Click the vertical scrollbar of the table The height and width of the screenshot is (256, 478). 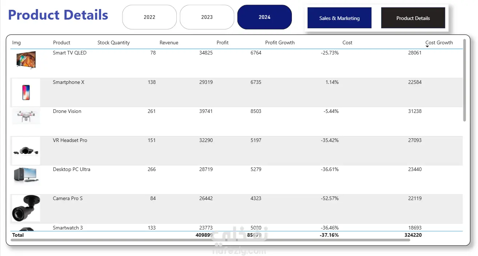(x=464, y=80)
